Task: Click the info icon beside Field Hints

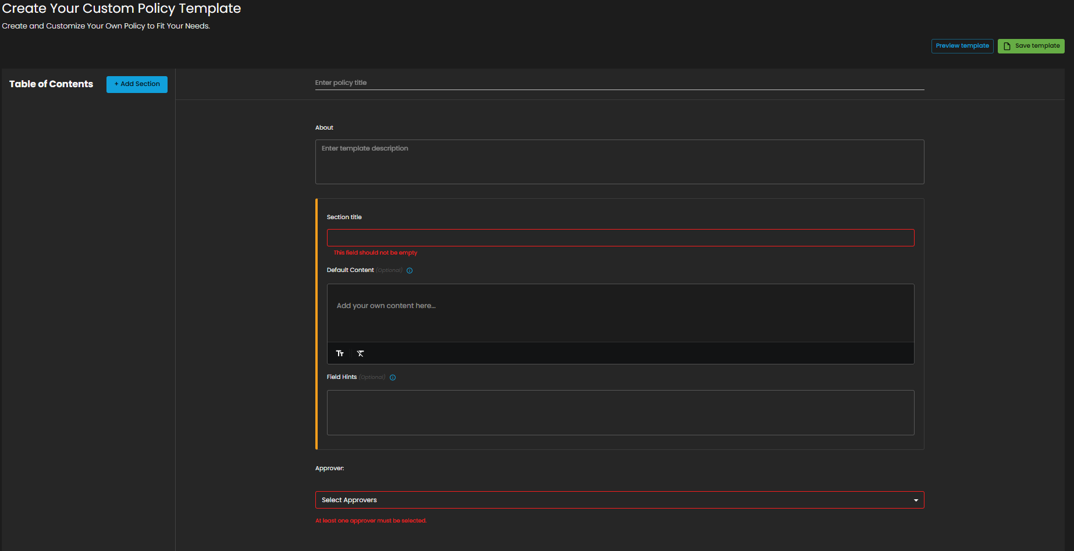Action: 393,377
